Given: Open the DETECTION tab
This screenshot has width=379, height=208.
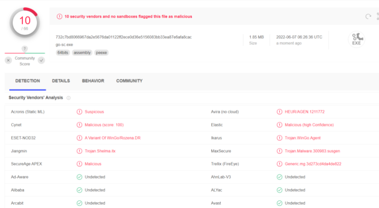Looking at the screenshot, I should pyautogui.click(x=28, y=81).
